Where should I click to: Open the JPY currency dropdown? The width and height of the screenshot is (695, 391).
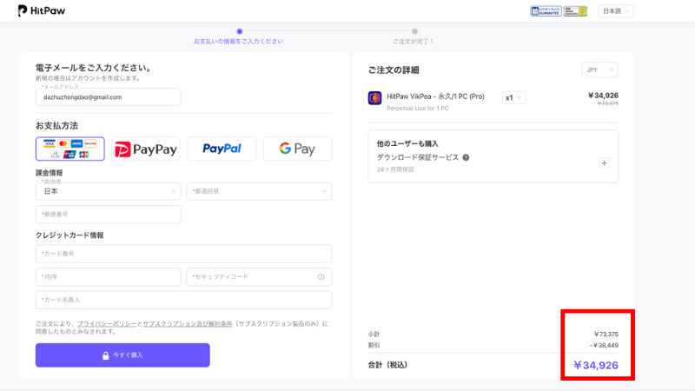(599, 70)
